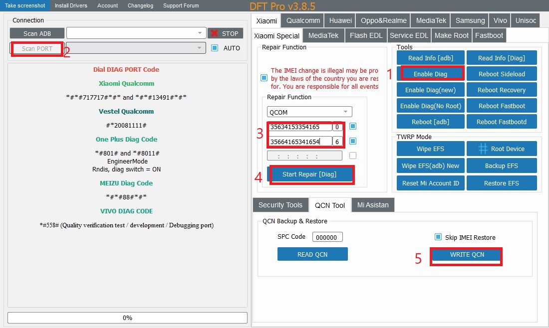This screenshot has height=328, width=549.
Task: Click Enable Diag(new) button
Action: pos(430,90)
